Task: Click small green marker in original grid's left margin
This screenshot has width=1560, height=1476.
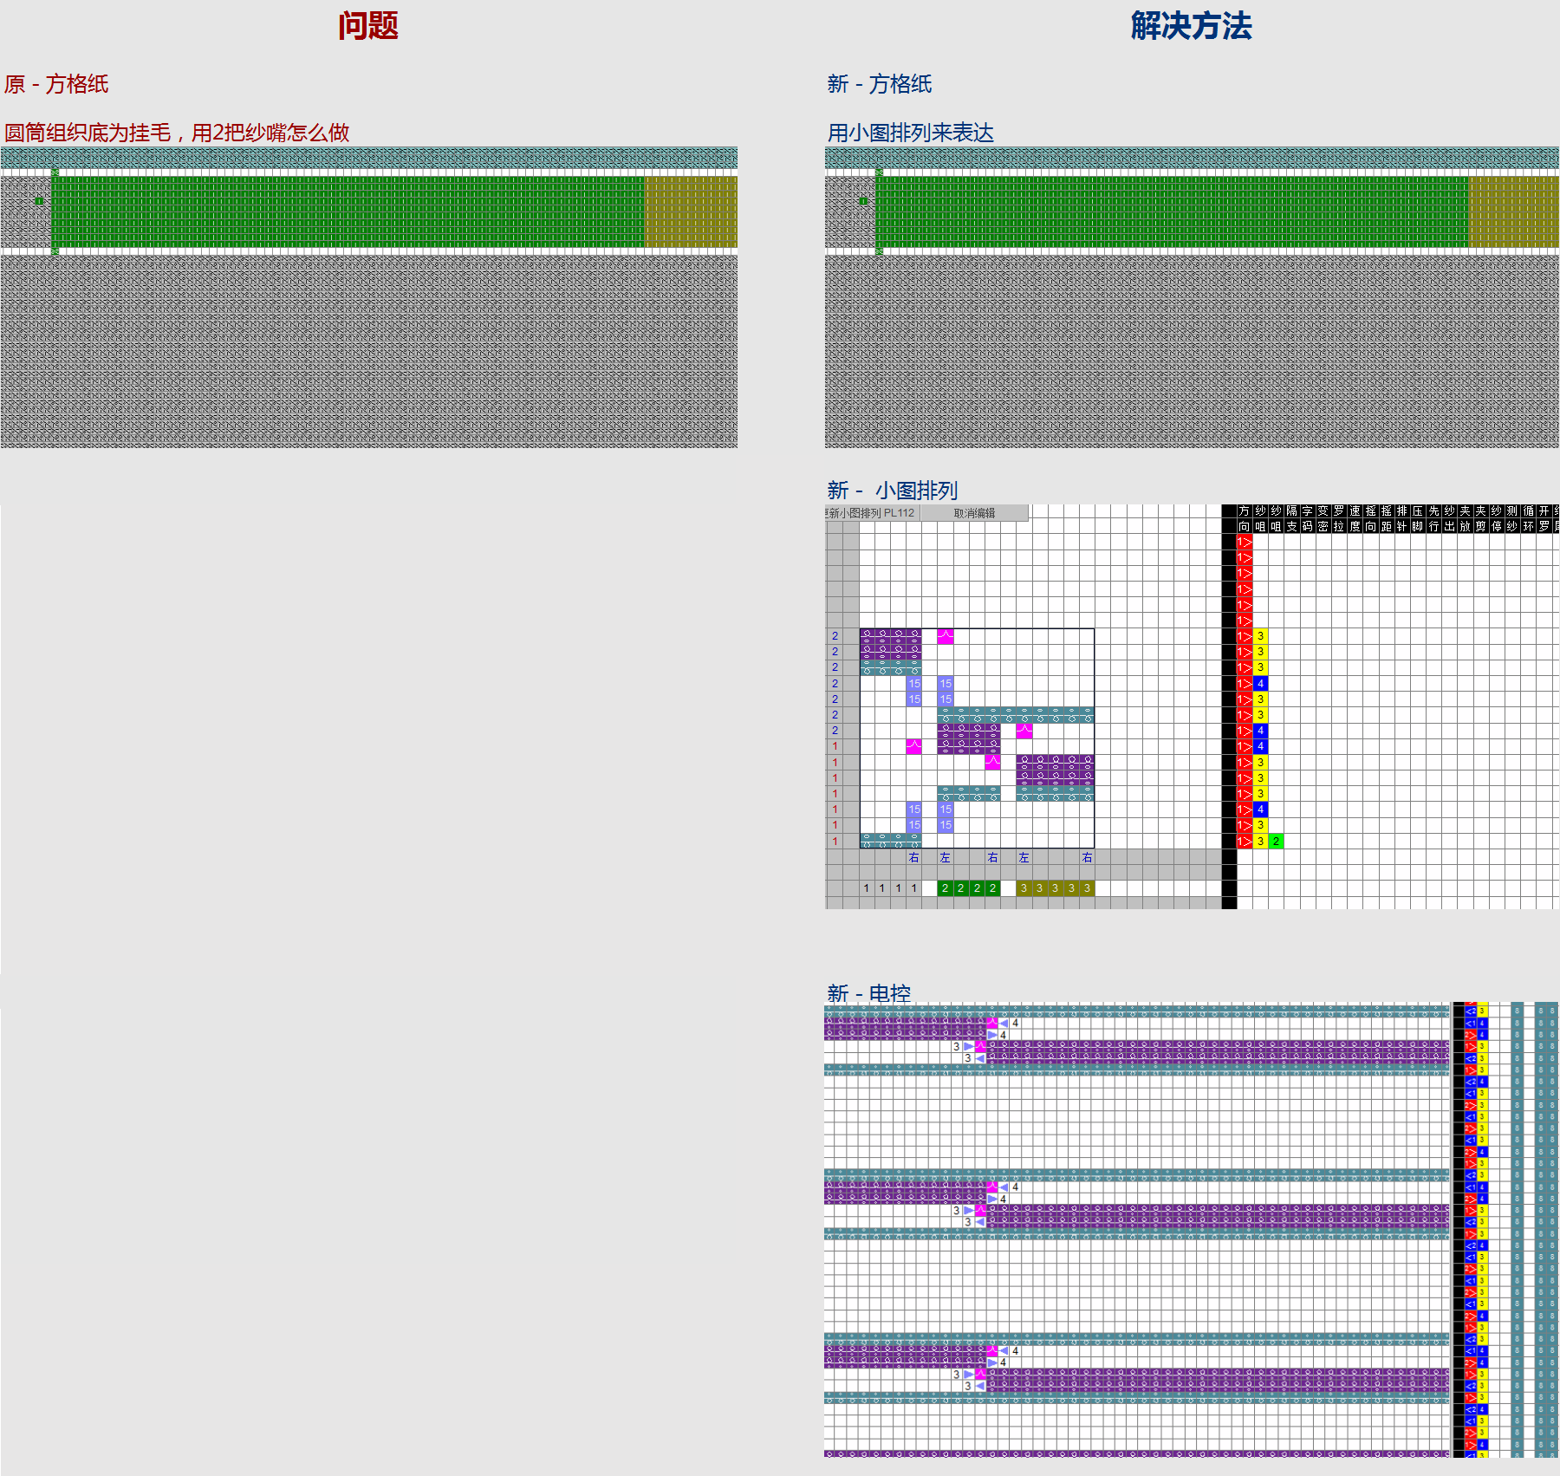Action: pos(39,200)
